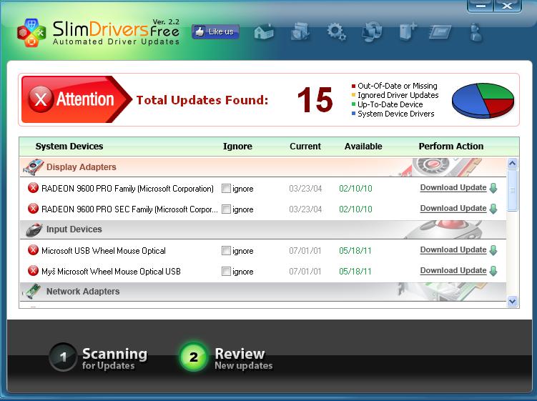
Task: Download Update for RADEON 9600 PRO Family
Action: 453,188
